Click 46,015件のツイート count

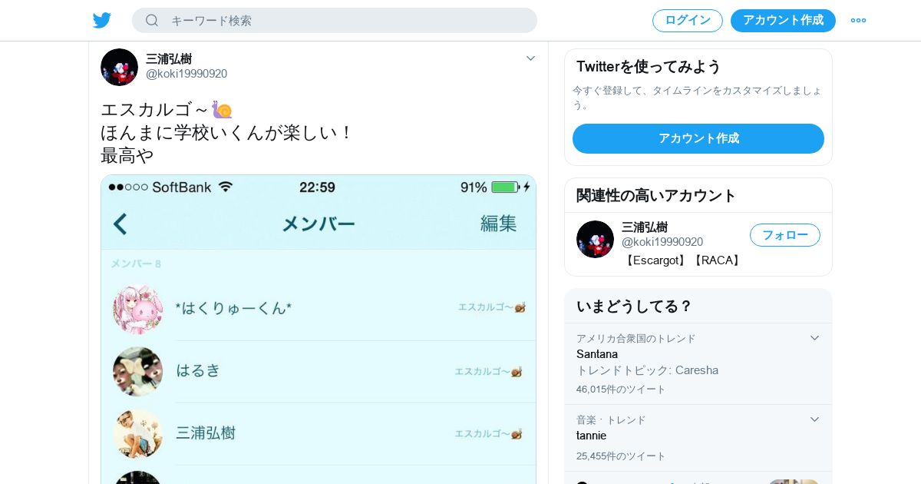(622, 390)
